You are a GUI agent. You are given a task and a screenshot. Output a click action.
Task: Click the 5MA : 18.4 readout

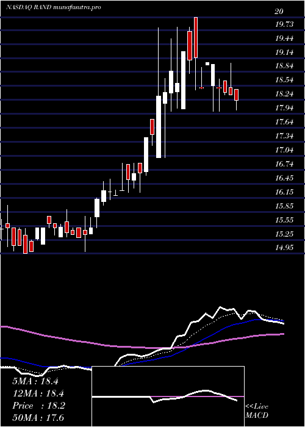[35, 381]
